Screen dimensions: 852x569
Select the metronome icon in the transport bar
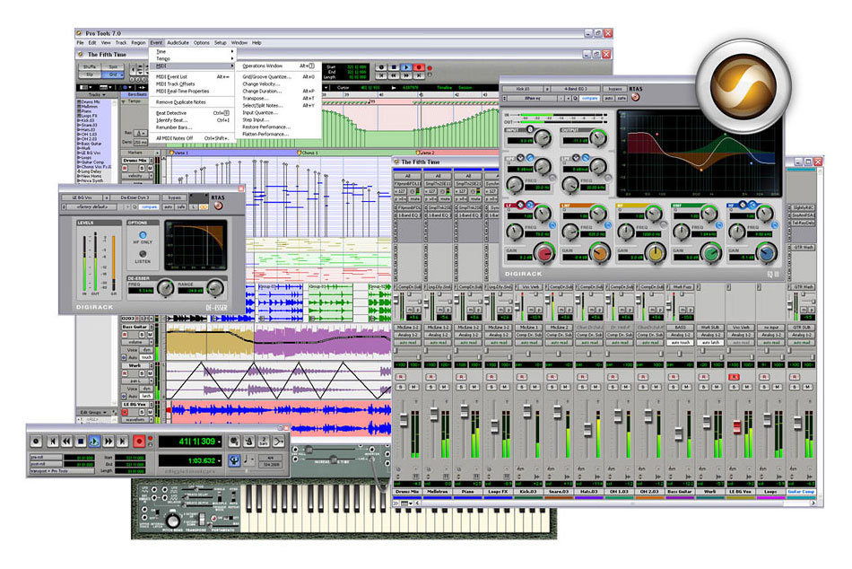[248, 440]
